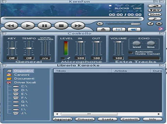Toggle the time counter display button
This screenshot has width=167, height=124.
(x=155, y=14)
